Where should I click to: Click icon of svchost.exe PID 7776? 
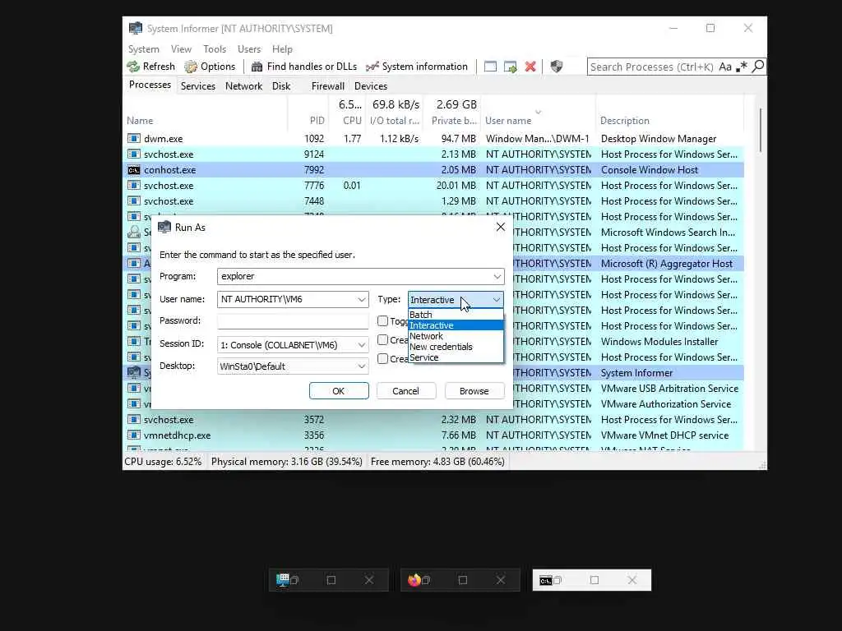[134, 186]
